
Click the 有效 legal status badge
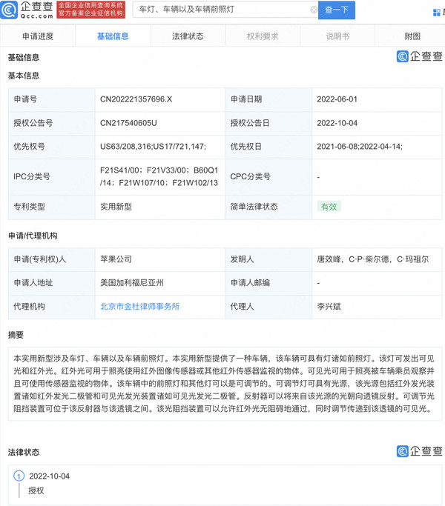pyautogui.click(x=329, y=207)
